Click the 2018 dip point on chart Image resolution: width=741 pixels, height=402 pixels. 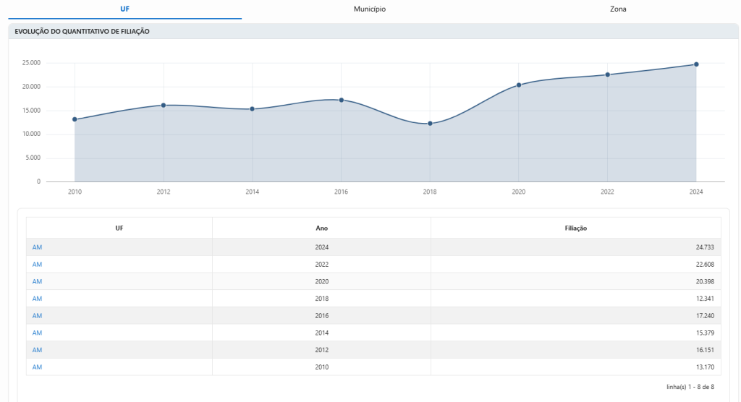tap(430, 124)
